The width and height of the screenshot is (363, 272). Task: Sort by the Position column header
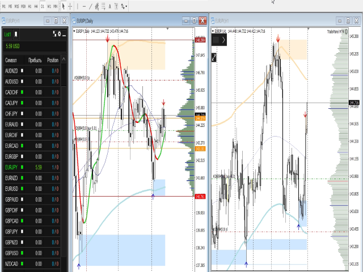coord(53,61)
